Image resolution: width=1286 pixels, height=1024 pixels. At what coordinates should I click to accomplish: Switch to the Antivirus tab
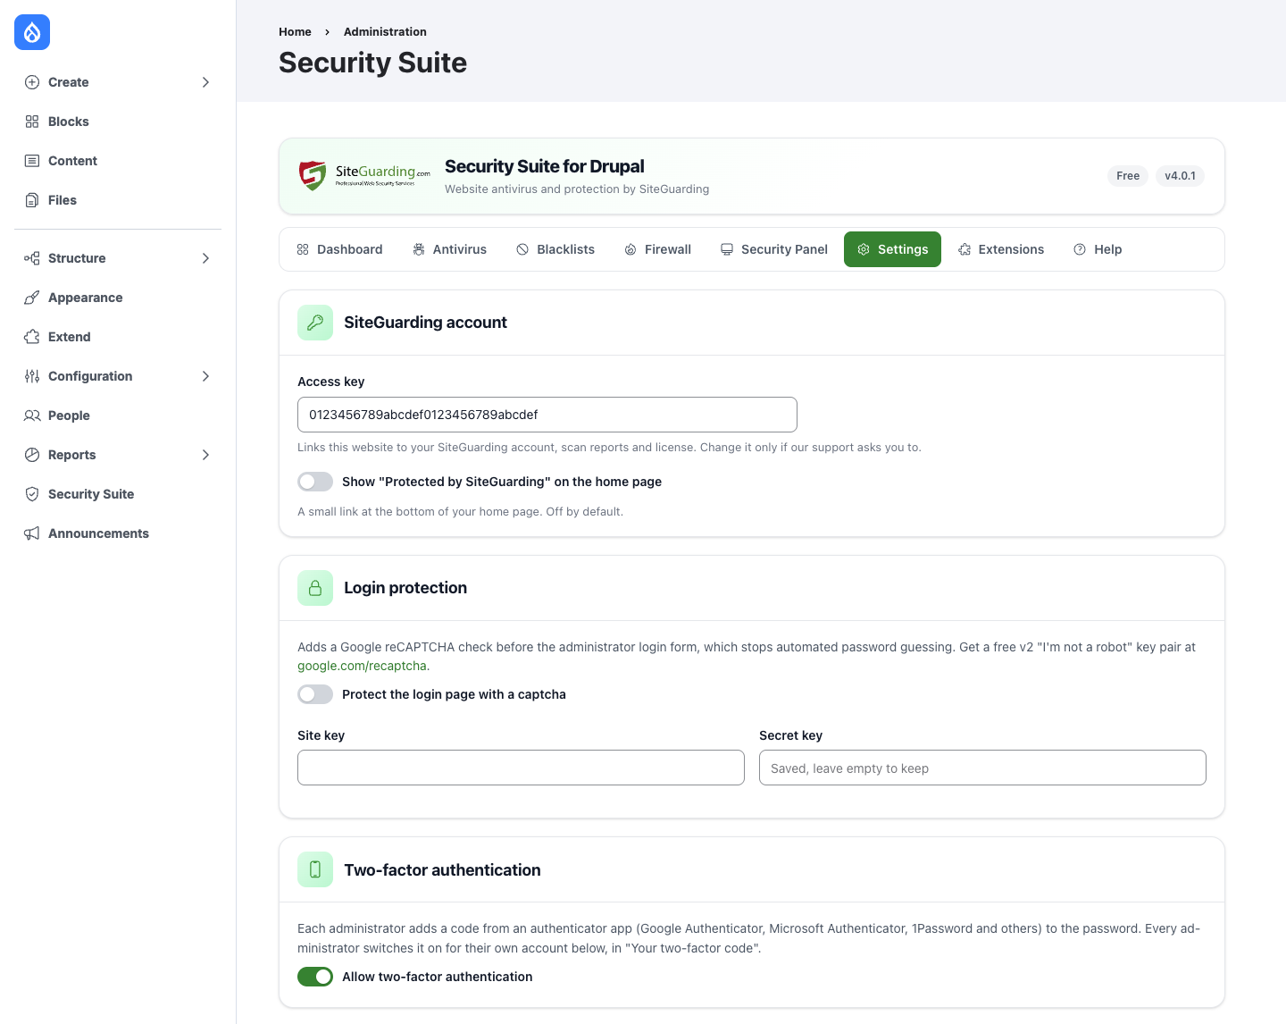(450, 249)
